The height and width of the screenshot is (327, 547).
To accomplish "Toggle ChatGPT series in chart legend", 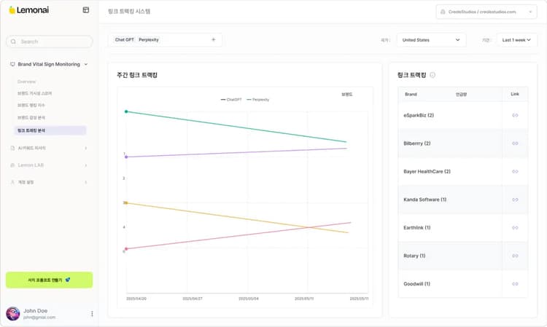I will [x=230, y=99].
